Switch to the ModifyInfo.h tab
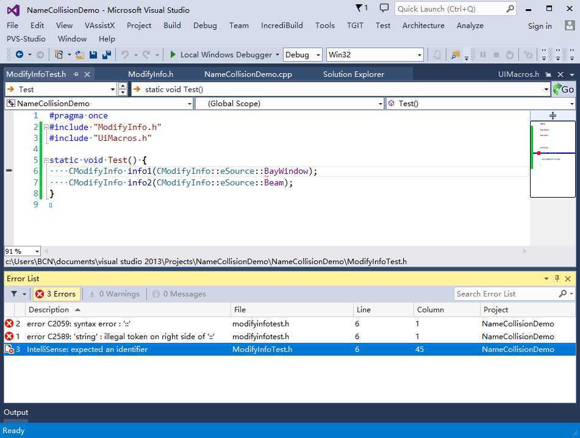580x438 pixels. 151,74
